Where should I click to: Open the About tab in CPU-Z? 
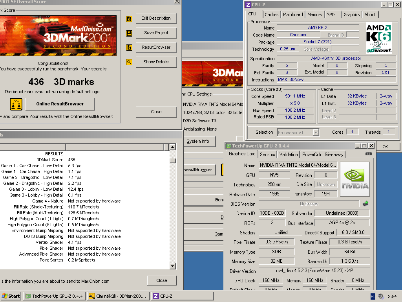(x=370, y=15)
